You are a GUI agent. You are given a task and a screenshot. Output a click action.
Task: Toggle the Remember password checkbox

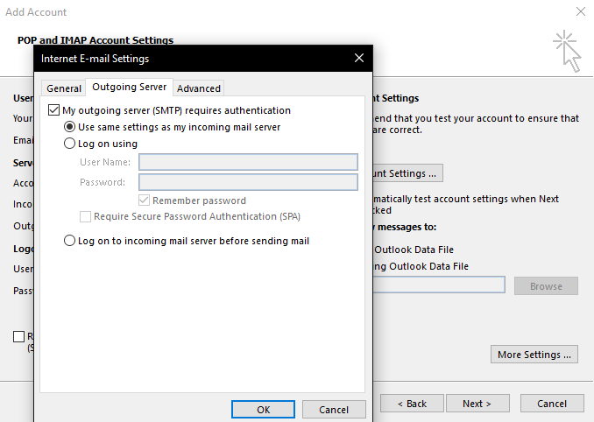145,200
